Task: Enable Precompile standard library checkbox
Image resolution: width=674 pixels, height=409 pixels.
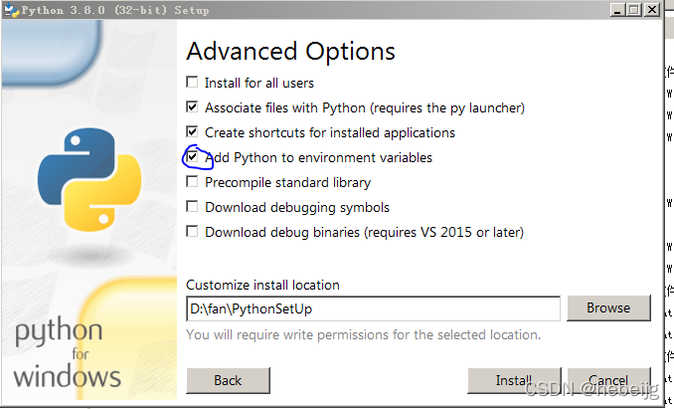Action: click(192, 181)
